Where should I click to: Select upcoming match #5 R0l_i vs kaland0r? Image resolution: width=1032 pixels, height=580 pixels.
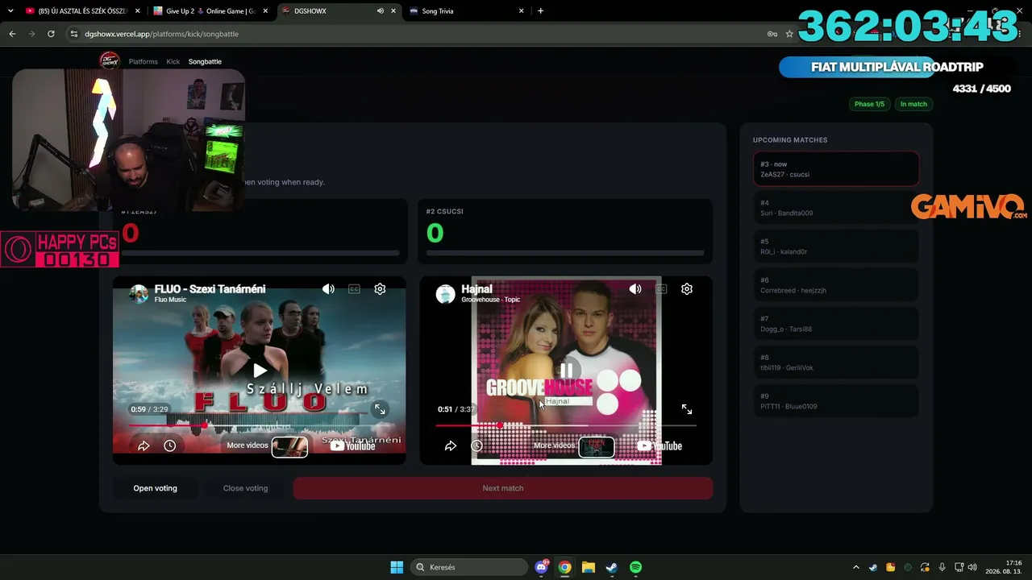[x=836, y=246]
